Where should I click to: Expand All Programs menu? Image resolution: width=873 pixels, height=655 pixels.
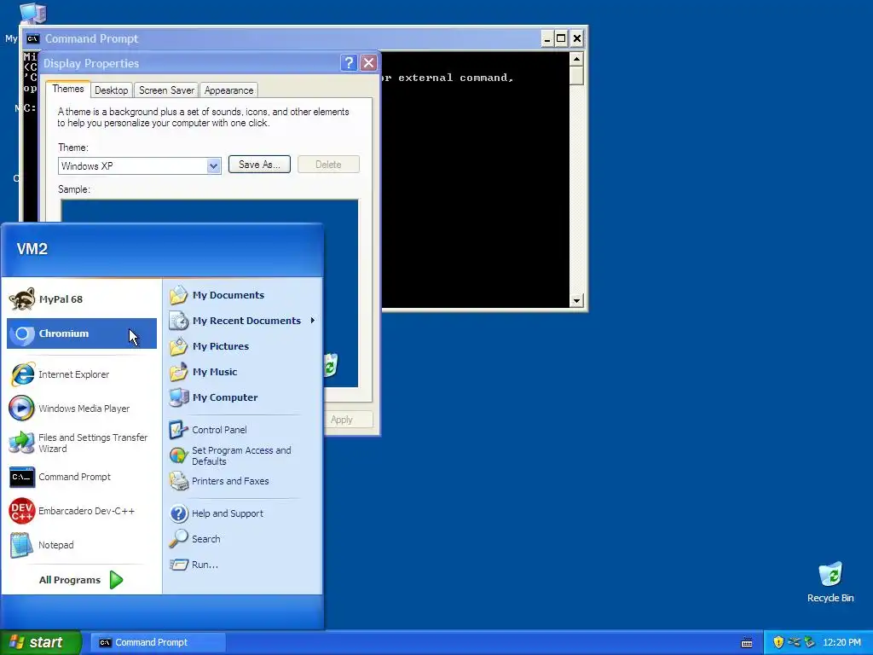tap(81, 580)
